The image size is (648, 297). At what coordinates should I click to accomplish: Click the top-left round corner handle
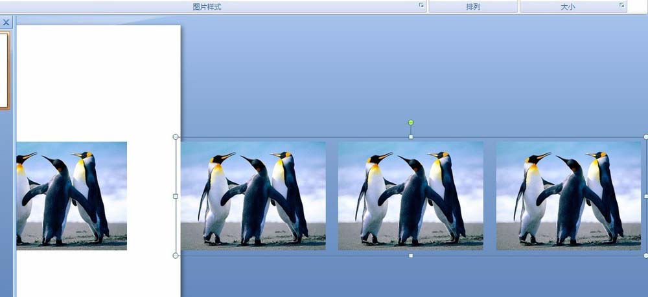176,137
